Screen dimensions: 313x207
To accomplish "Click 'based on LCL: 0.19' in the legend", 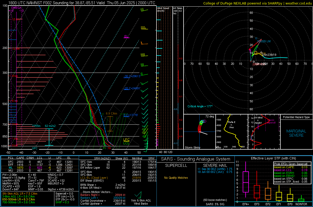I will coord(291,170).
